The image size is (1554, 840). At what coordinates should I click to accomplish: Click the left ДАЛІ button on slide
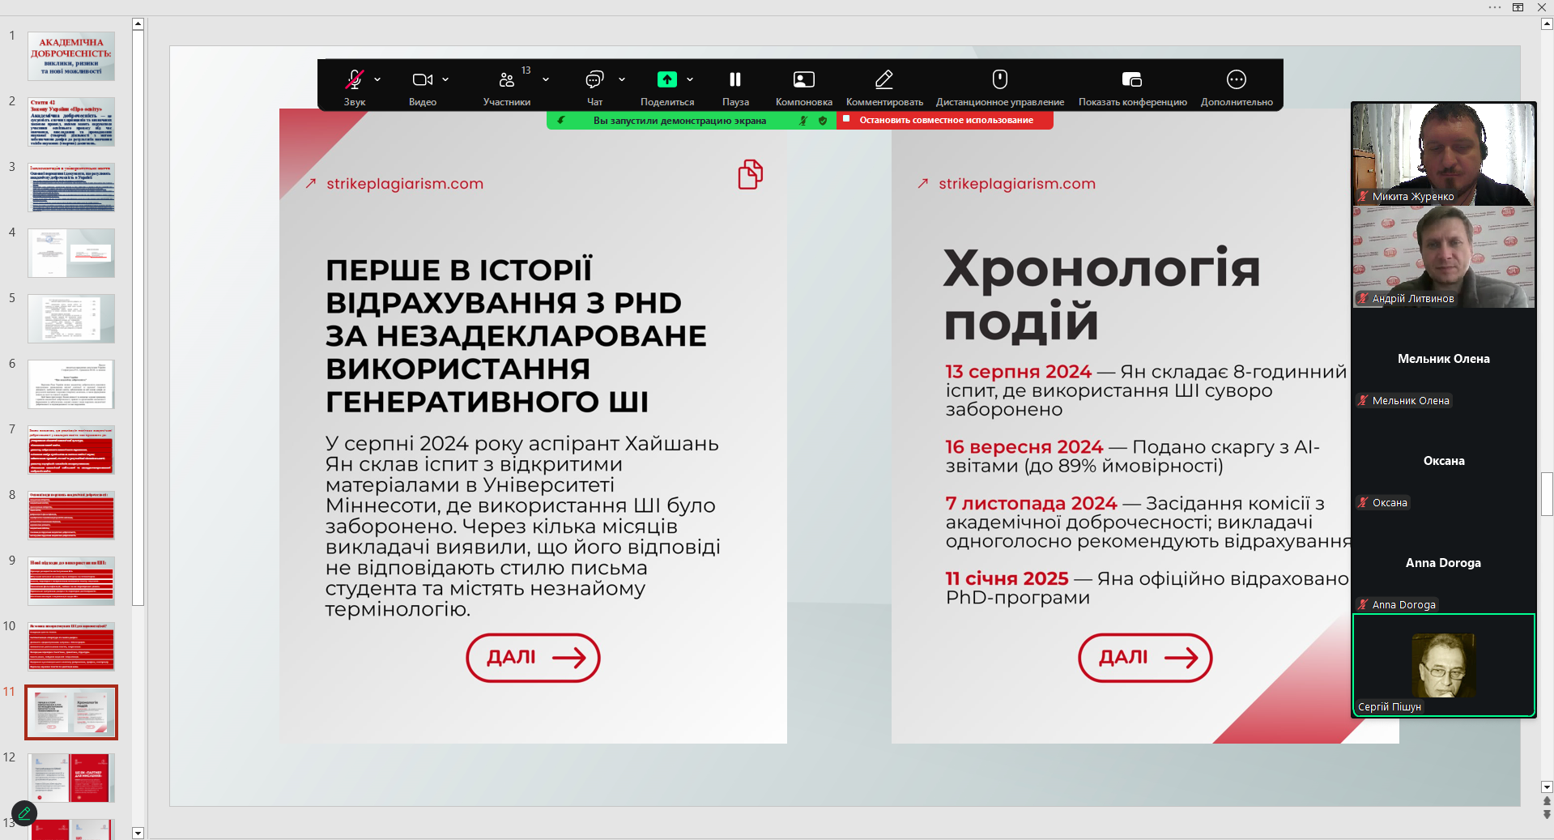tap(533, 657)
